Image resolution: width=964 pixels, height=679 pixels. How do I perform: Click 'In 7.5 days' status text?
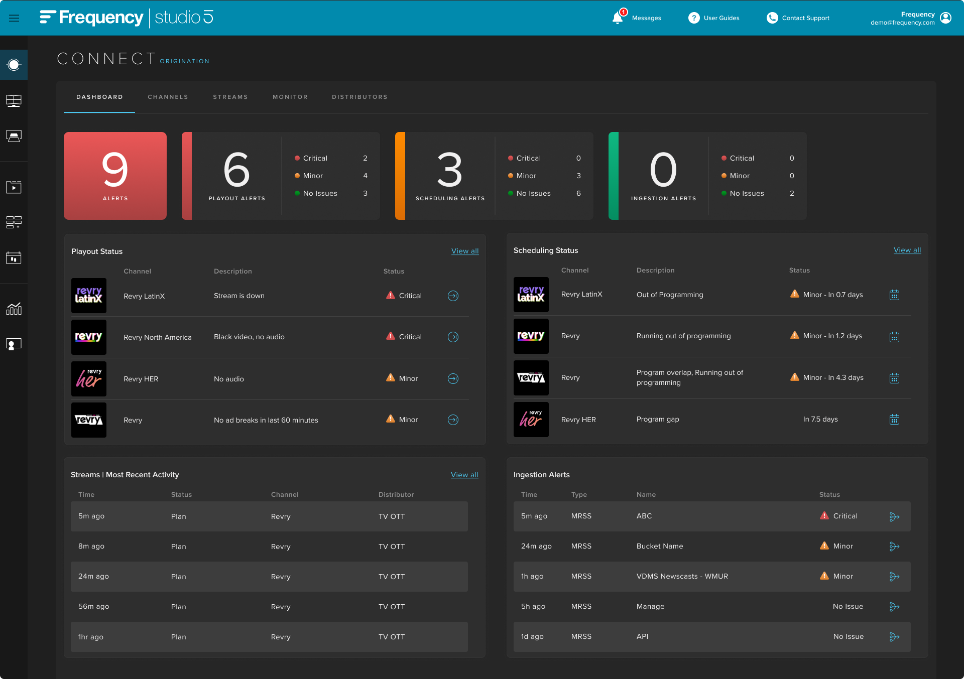pyautogui.click(x=820, y=419)
